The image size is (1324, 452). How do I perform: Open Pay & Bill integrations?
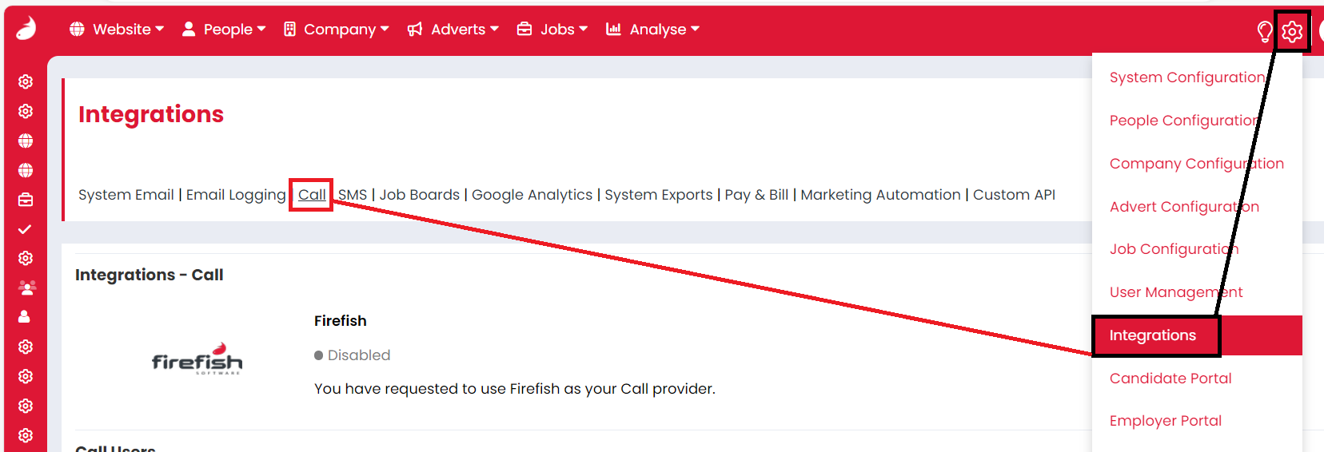756,195
